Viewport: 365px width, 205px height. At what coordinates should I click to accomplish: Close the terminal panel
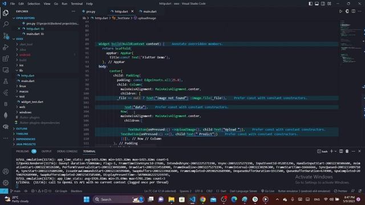[360, 151]
